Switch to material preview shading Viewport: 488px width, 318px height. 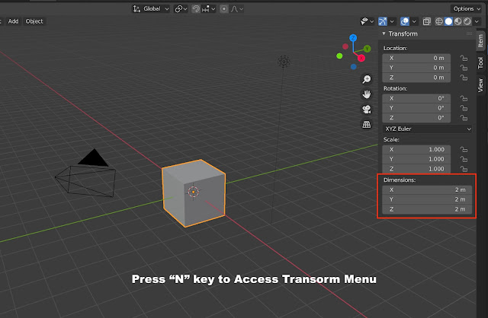coord(457,21)
